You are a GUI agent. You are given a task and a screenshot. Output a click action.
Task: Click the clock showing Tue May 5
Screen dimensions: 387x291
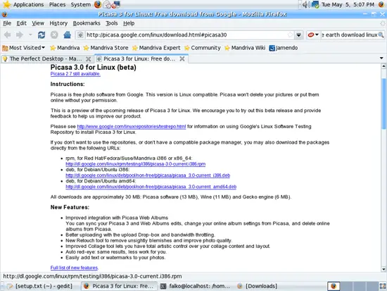tap(348, 4)
